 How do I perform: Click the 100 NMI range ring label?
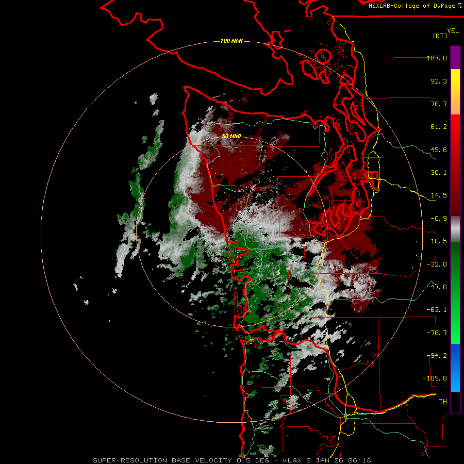(x=231, y=41)
